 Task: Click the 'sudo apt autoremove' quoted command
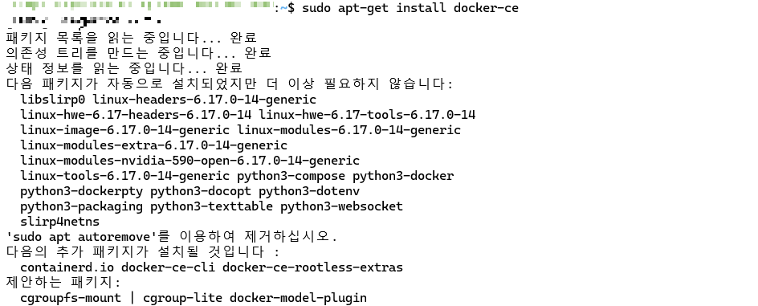[81, 238]
